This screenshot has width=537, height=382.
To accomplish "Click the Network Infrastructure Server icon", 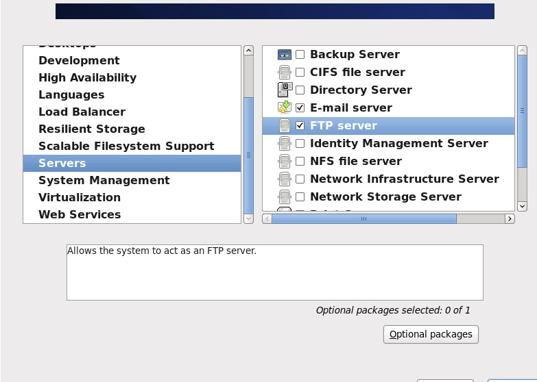I will [x=284, y=179].
